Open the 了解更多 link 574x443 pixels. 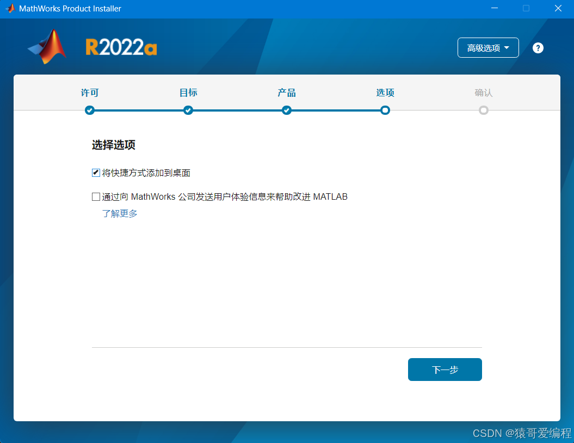(120, 213)
